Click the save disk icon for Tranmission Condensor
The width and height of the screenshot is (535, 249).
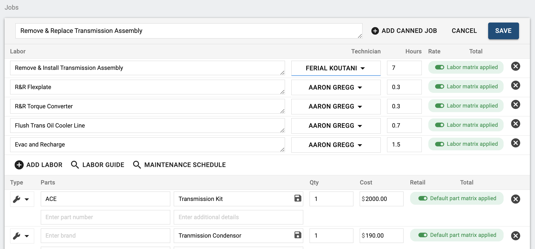(298, 235)
